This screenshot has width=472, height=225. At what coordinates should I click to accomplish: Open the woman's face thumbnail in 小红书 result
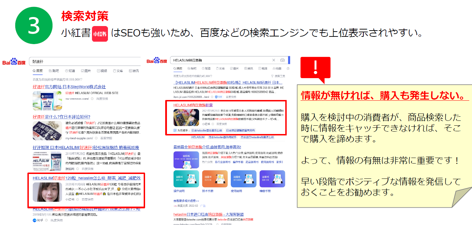click(x=48, y=192)
